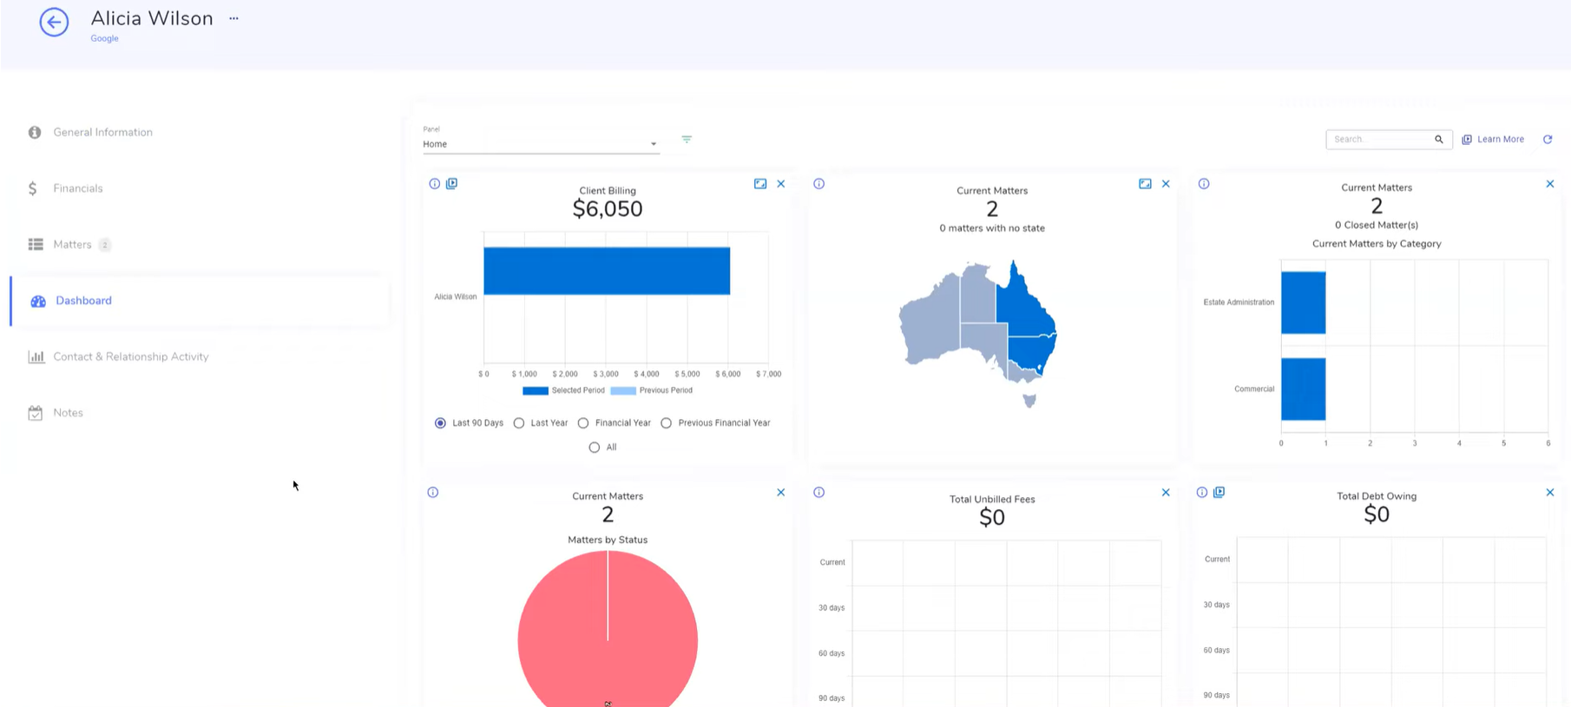Select the Last Year radio option
The height and width of the screenshot is (707, 1571).
[519, 423]
